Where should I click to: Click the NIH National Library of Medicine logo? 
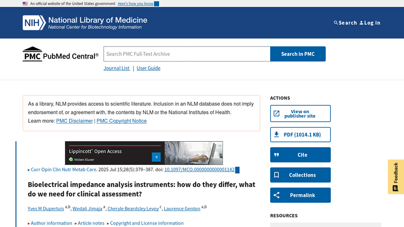click(x=85, y=23)
